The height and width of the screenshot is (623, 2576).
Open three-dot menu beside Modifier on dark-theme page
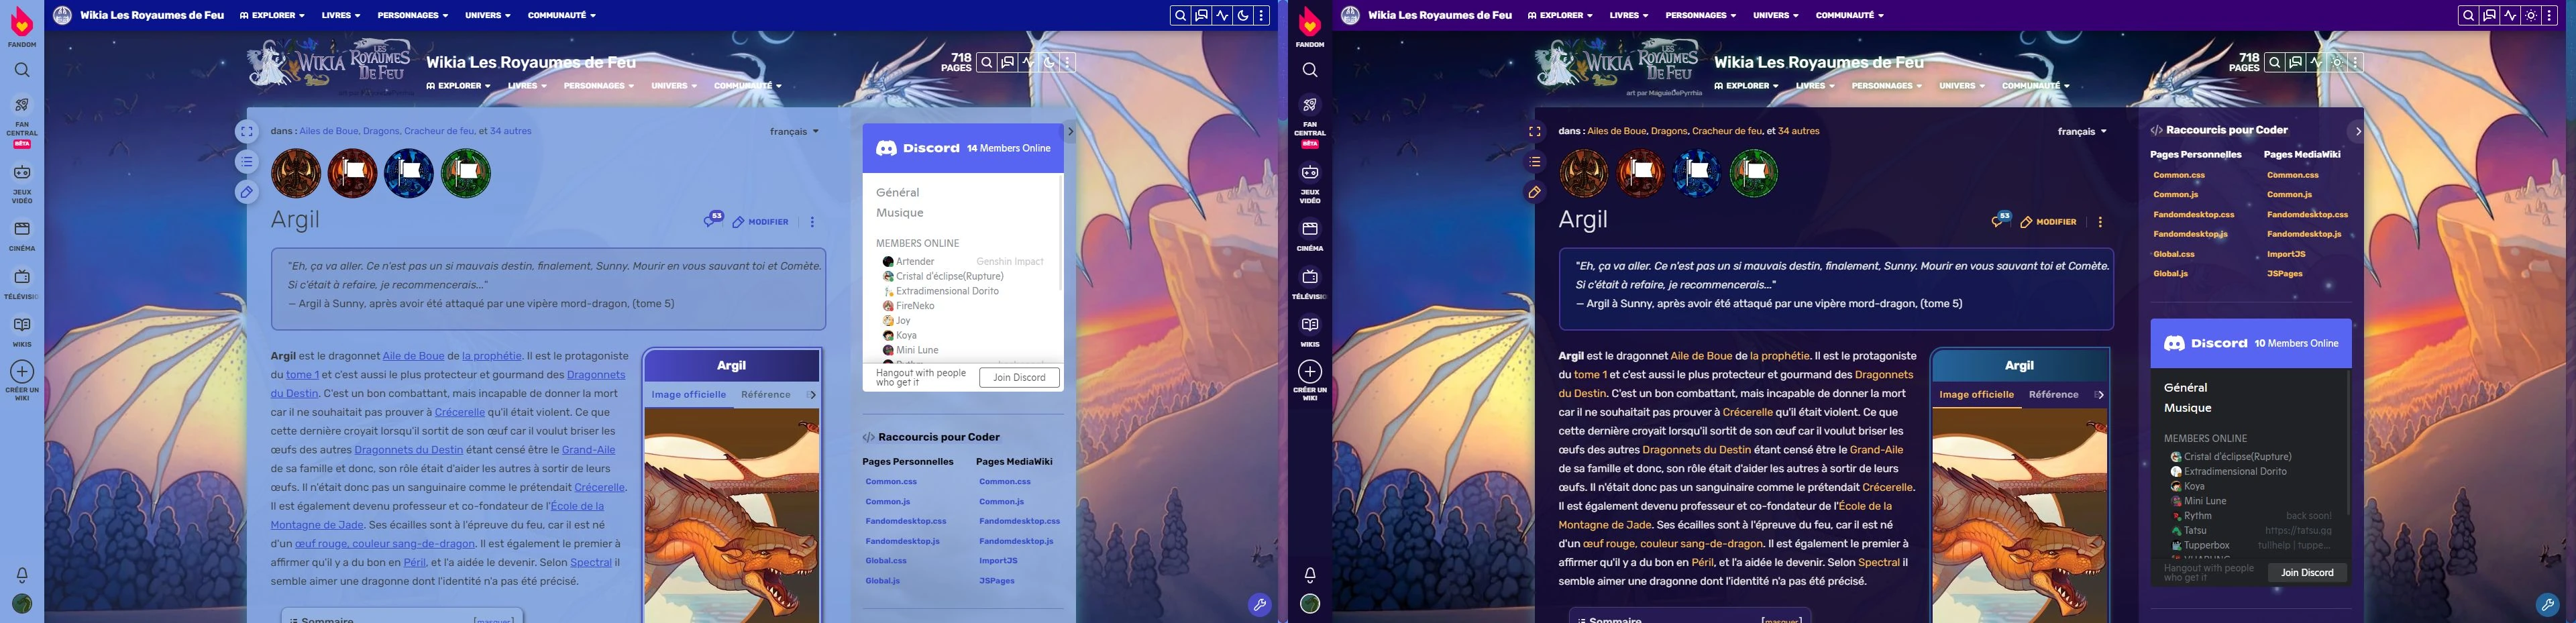[2100, 222]
